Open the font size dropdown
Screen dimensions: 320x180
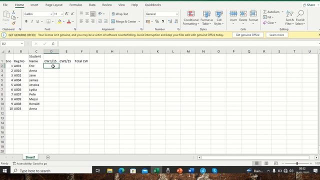62,14
